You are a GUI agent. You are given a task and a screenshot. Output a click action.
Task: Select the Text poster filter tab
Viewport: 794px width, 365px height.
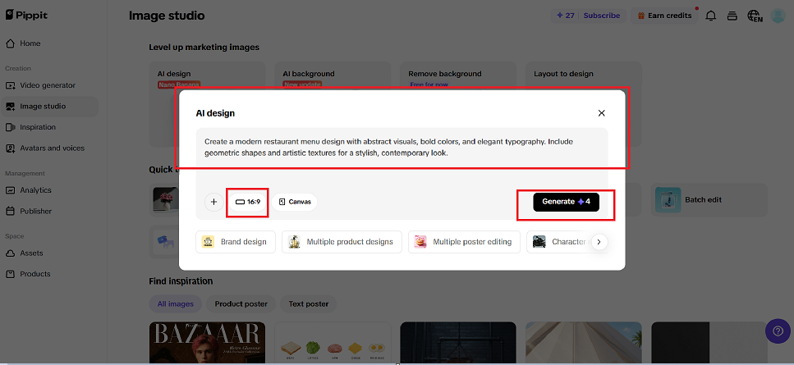309,303
